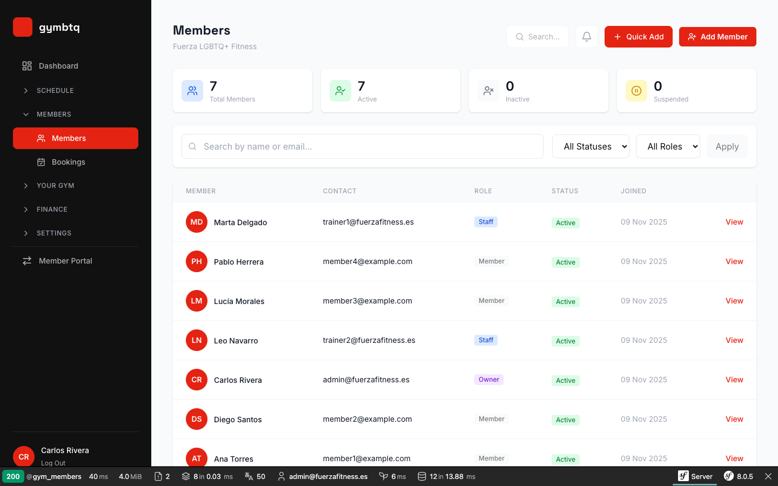Expand the SCHEDULE sidebar section
Screen dimensions: 778x486
pos(76,91)
